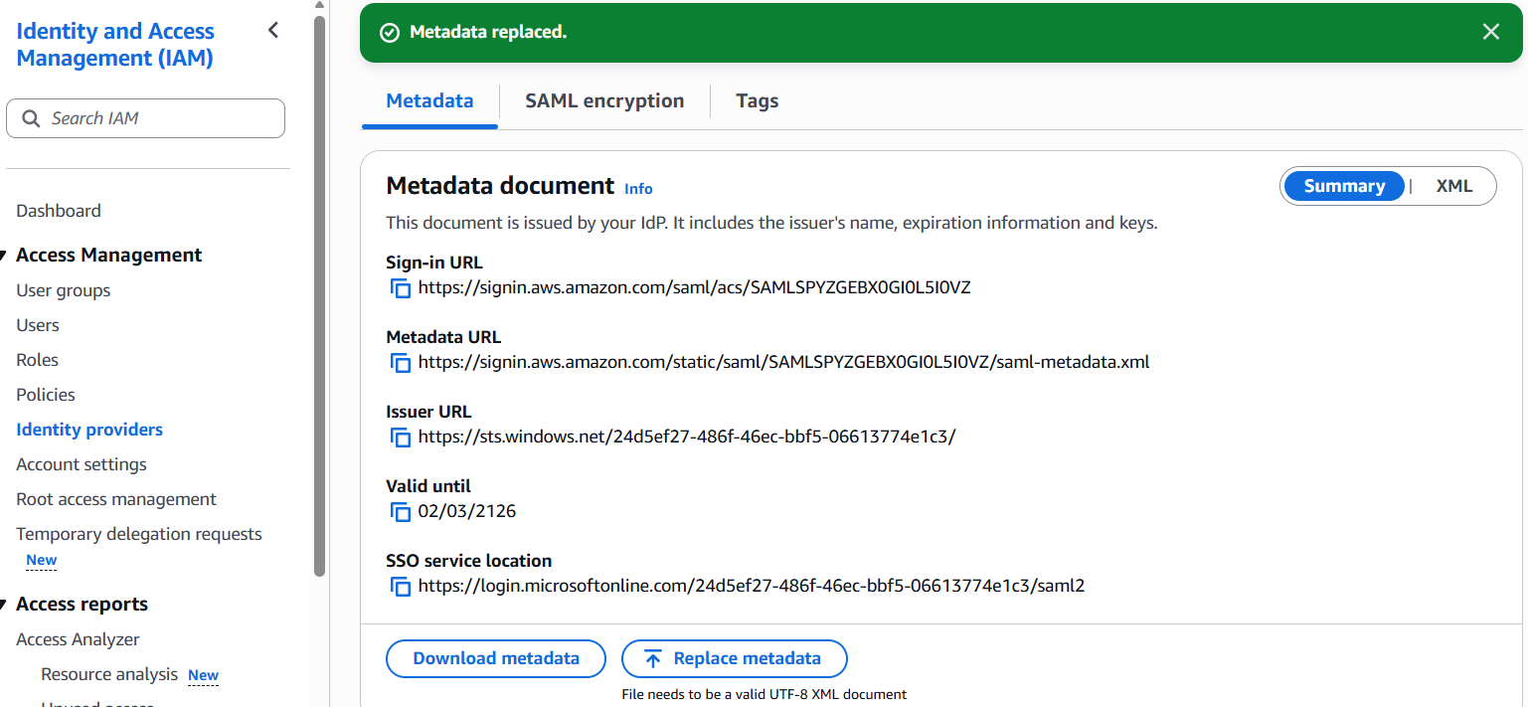Copy the Valid until date
Viewport: 1528px width, 707px height.
tap(400, 512)
